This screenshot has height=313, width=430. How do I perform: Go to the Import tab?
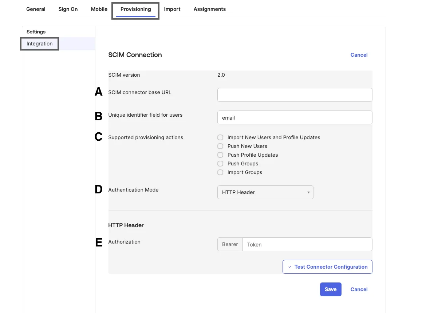pyautogui.click(x=172, y=9)
